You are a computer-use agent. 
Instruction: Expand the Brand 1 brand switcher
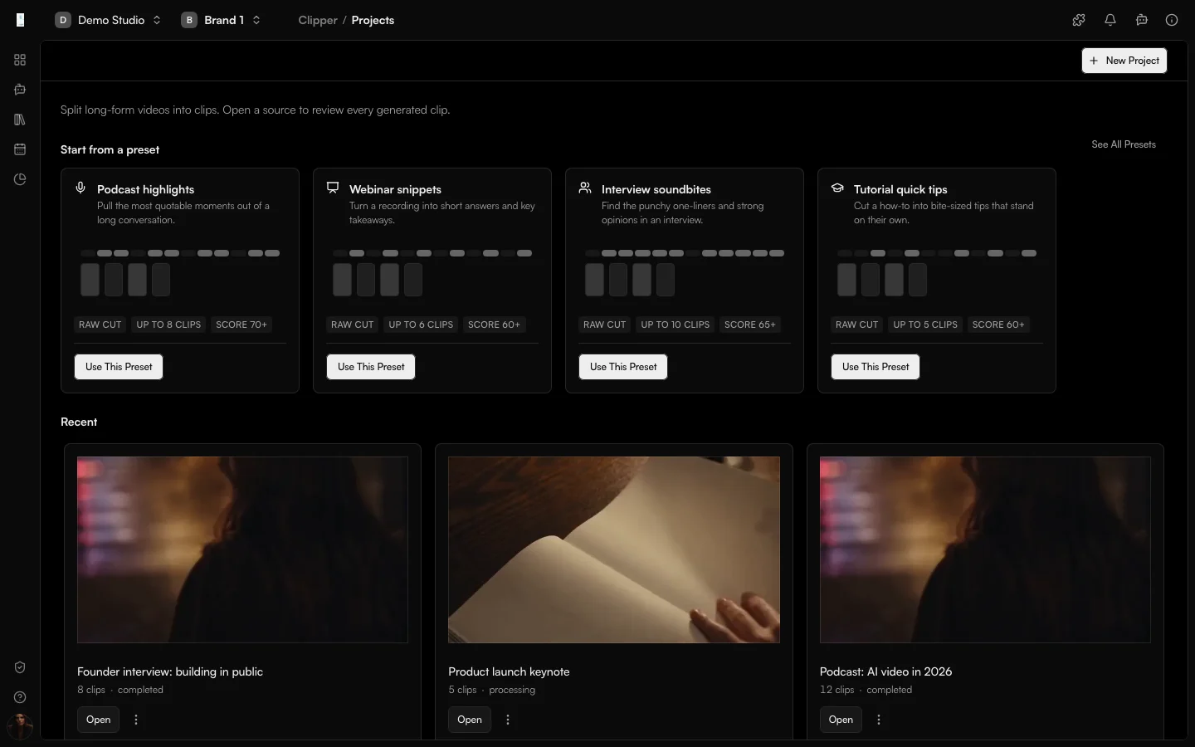(x=222, y=20)
